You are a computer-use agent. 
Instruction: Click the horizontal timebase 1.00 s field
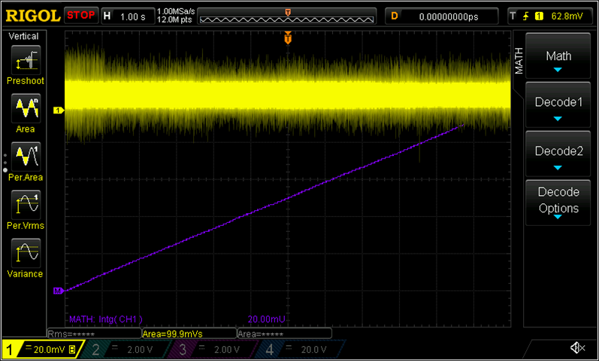[x=126, y=15]
